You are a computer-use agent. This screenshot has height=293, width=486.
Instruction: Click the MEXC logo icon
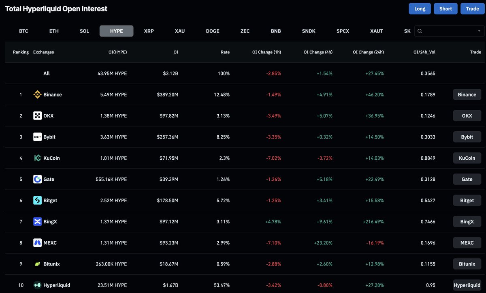(x=37, y=243)
